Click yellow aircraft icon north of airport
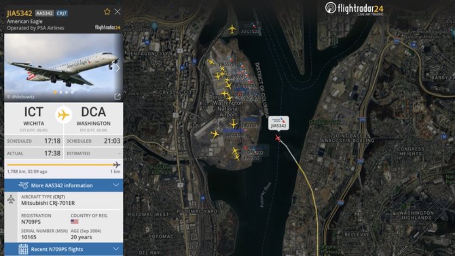The height and width of the screenshot is (256, 455). (x=232, y=29)
